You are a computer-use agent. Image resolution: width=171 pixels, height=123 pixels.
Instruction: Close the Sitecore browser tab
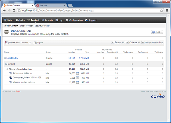click(x=65, y=5)
